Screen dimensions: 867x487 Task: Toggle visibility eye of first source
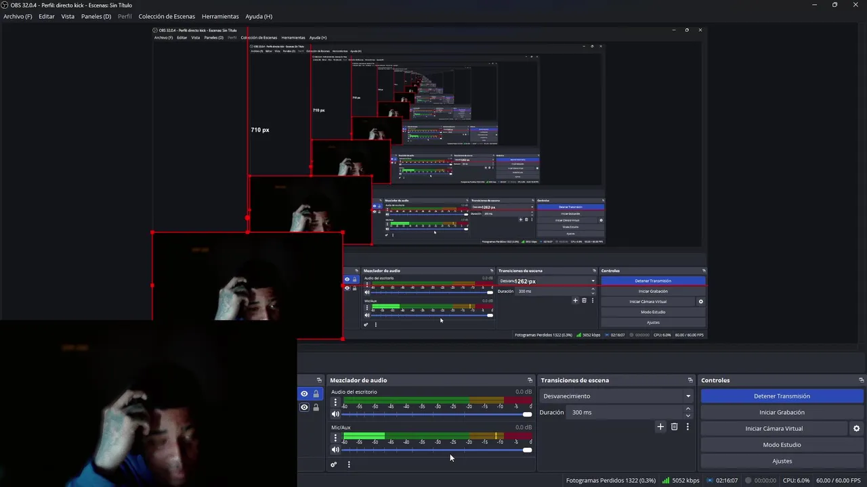[x=304, y=394]
